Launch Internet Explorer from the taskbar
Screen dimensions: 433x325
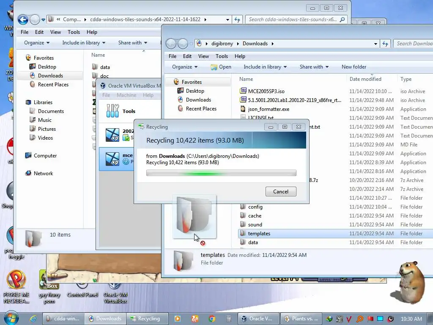33,319
